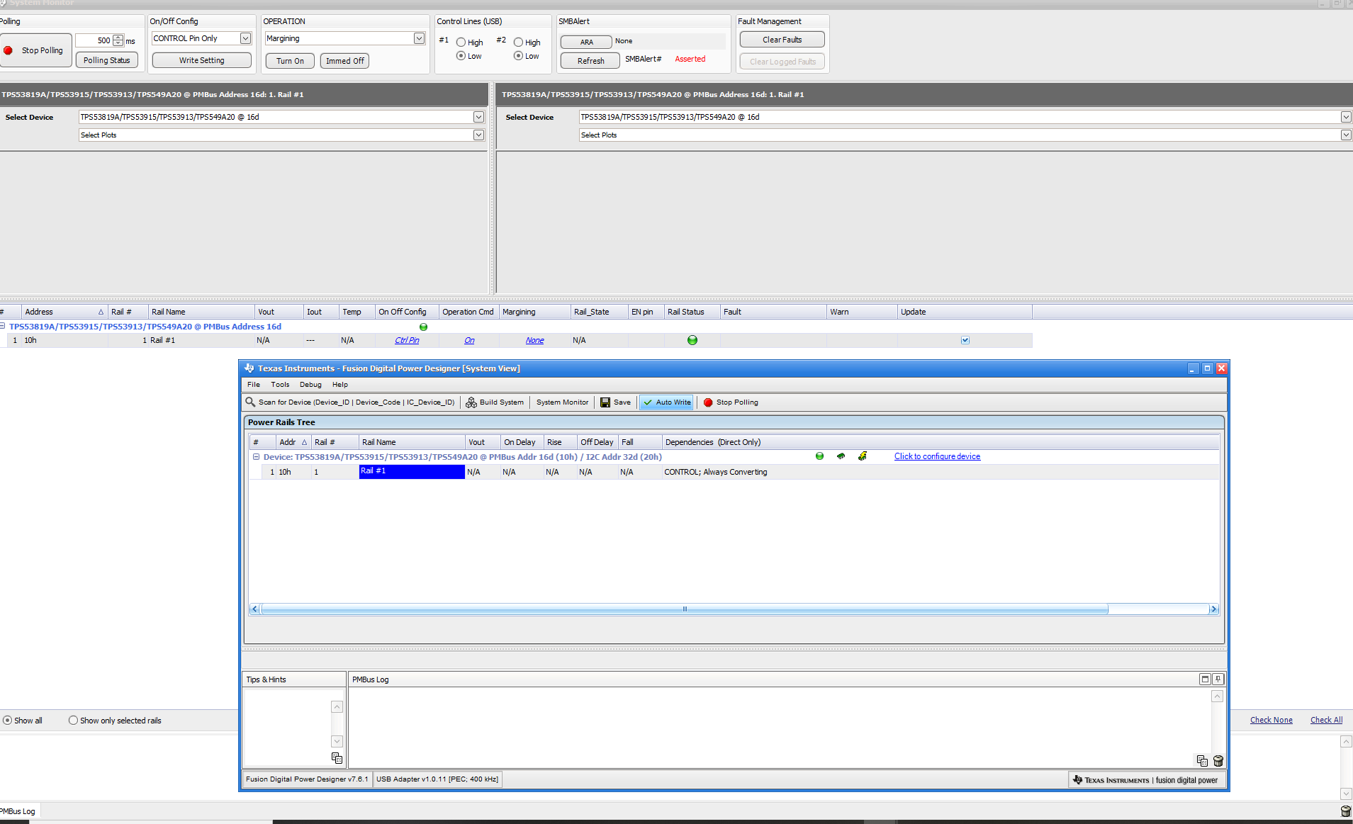Viewport: 1353px width, 824px height.
Task: Collapse the device node in Power Rails Tree
Action: (x=256, y=457)
